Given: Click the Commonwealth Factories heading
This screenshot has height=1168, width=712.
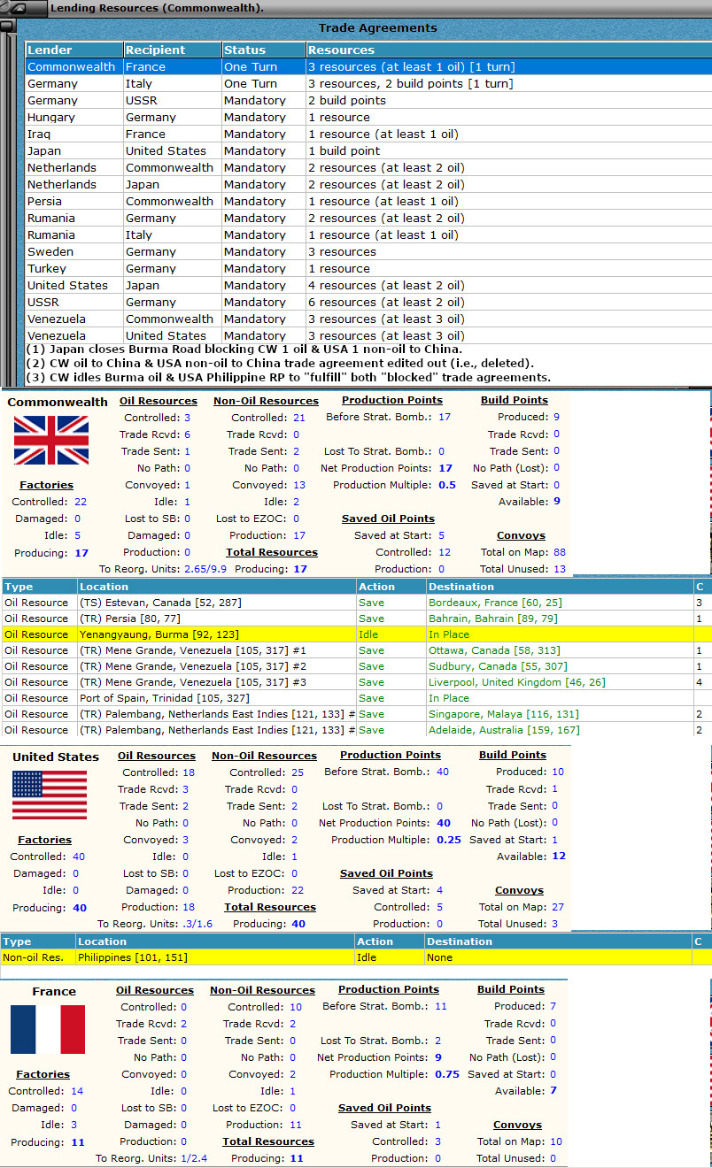Looking at the screenshot, I should pos(46,485).
